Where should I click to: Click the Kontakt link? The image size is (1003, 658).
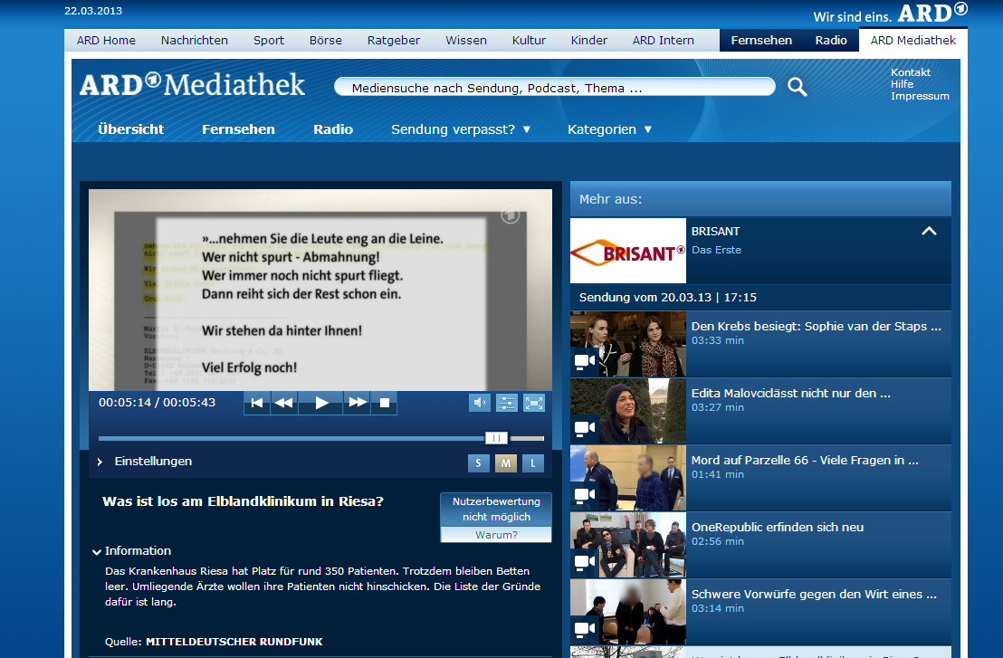[911, 72]
